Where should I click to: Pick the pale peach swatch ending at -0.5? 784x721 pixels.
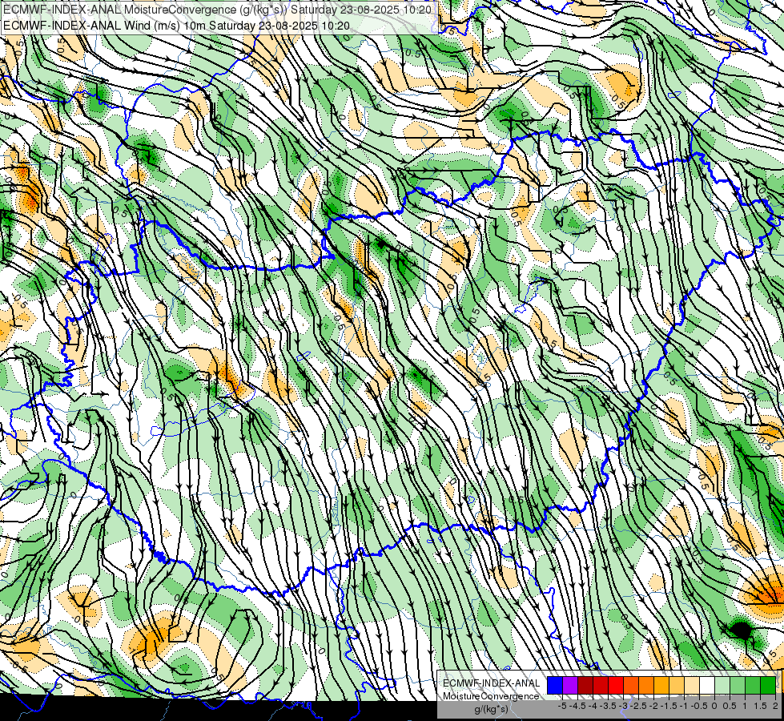pyautogui.click(x=692, y=685)
